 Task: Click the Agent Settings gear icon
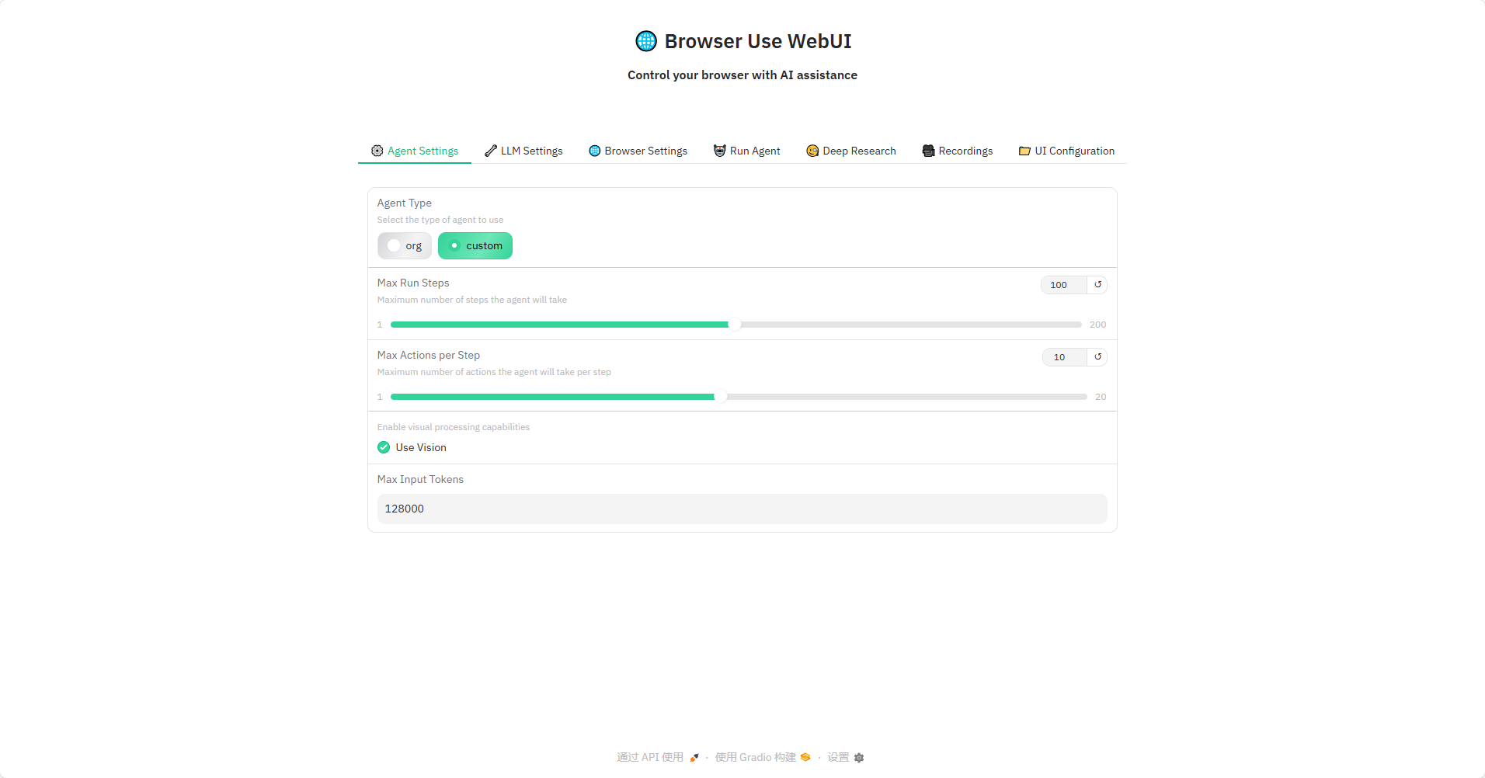377,151
